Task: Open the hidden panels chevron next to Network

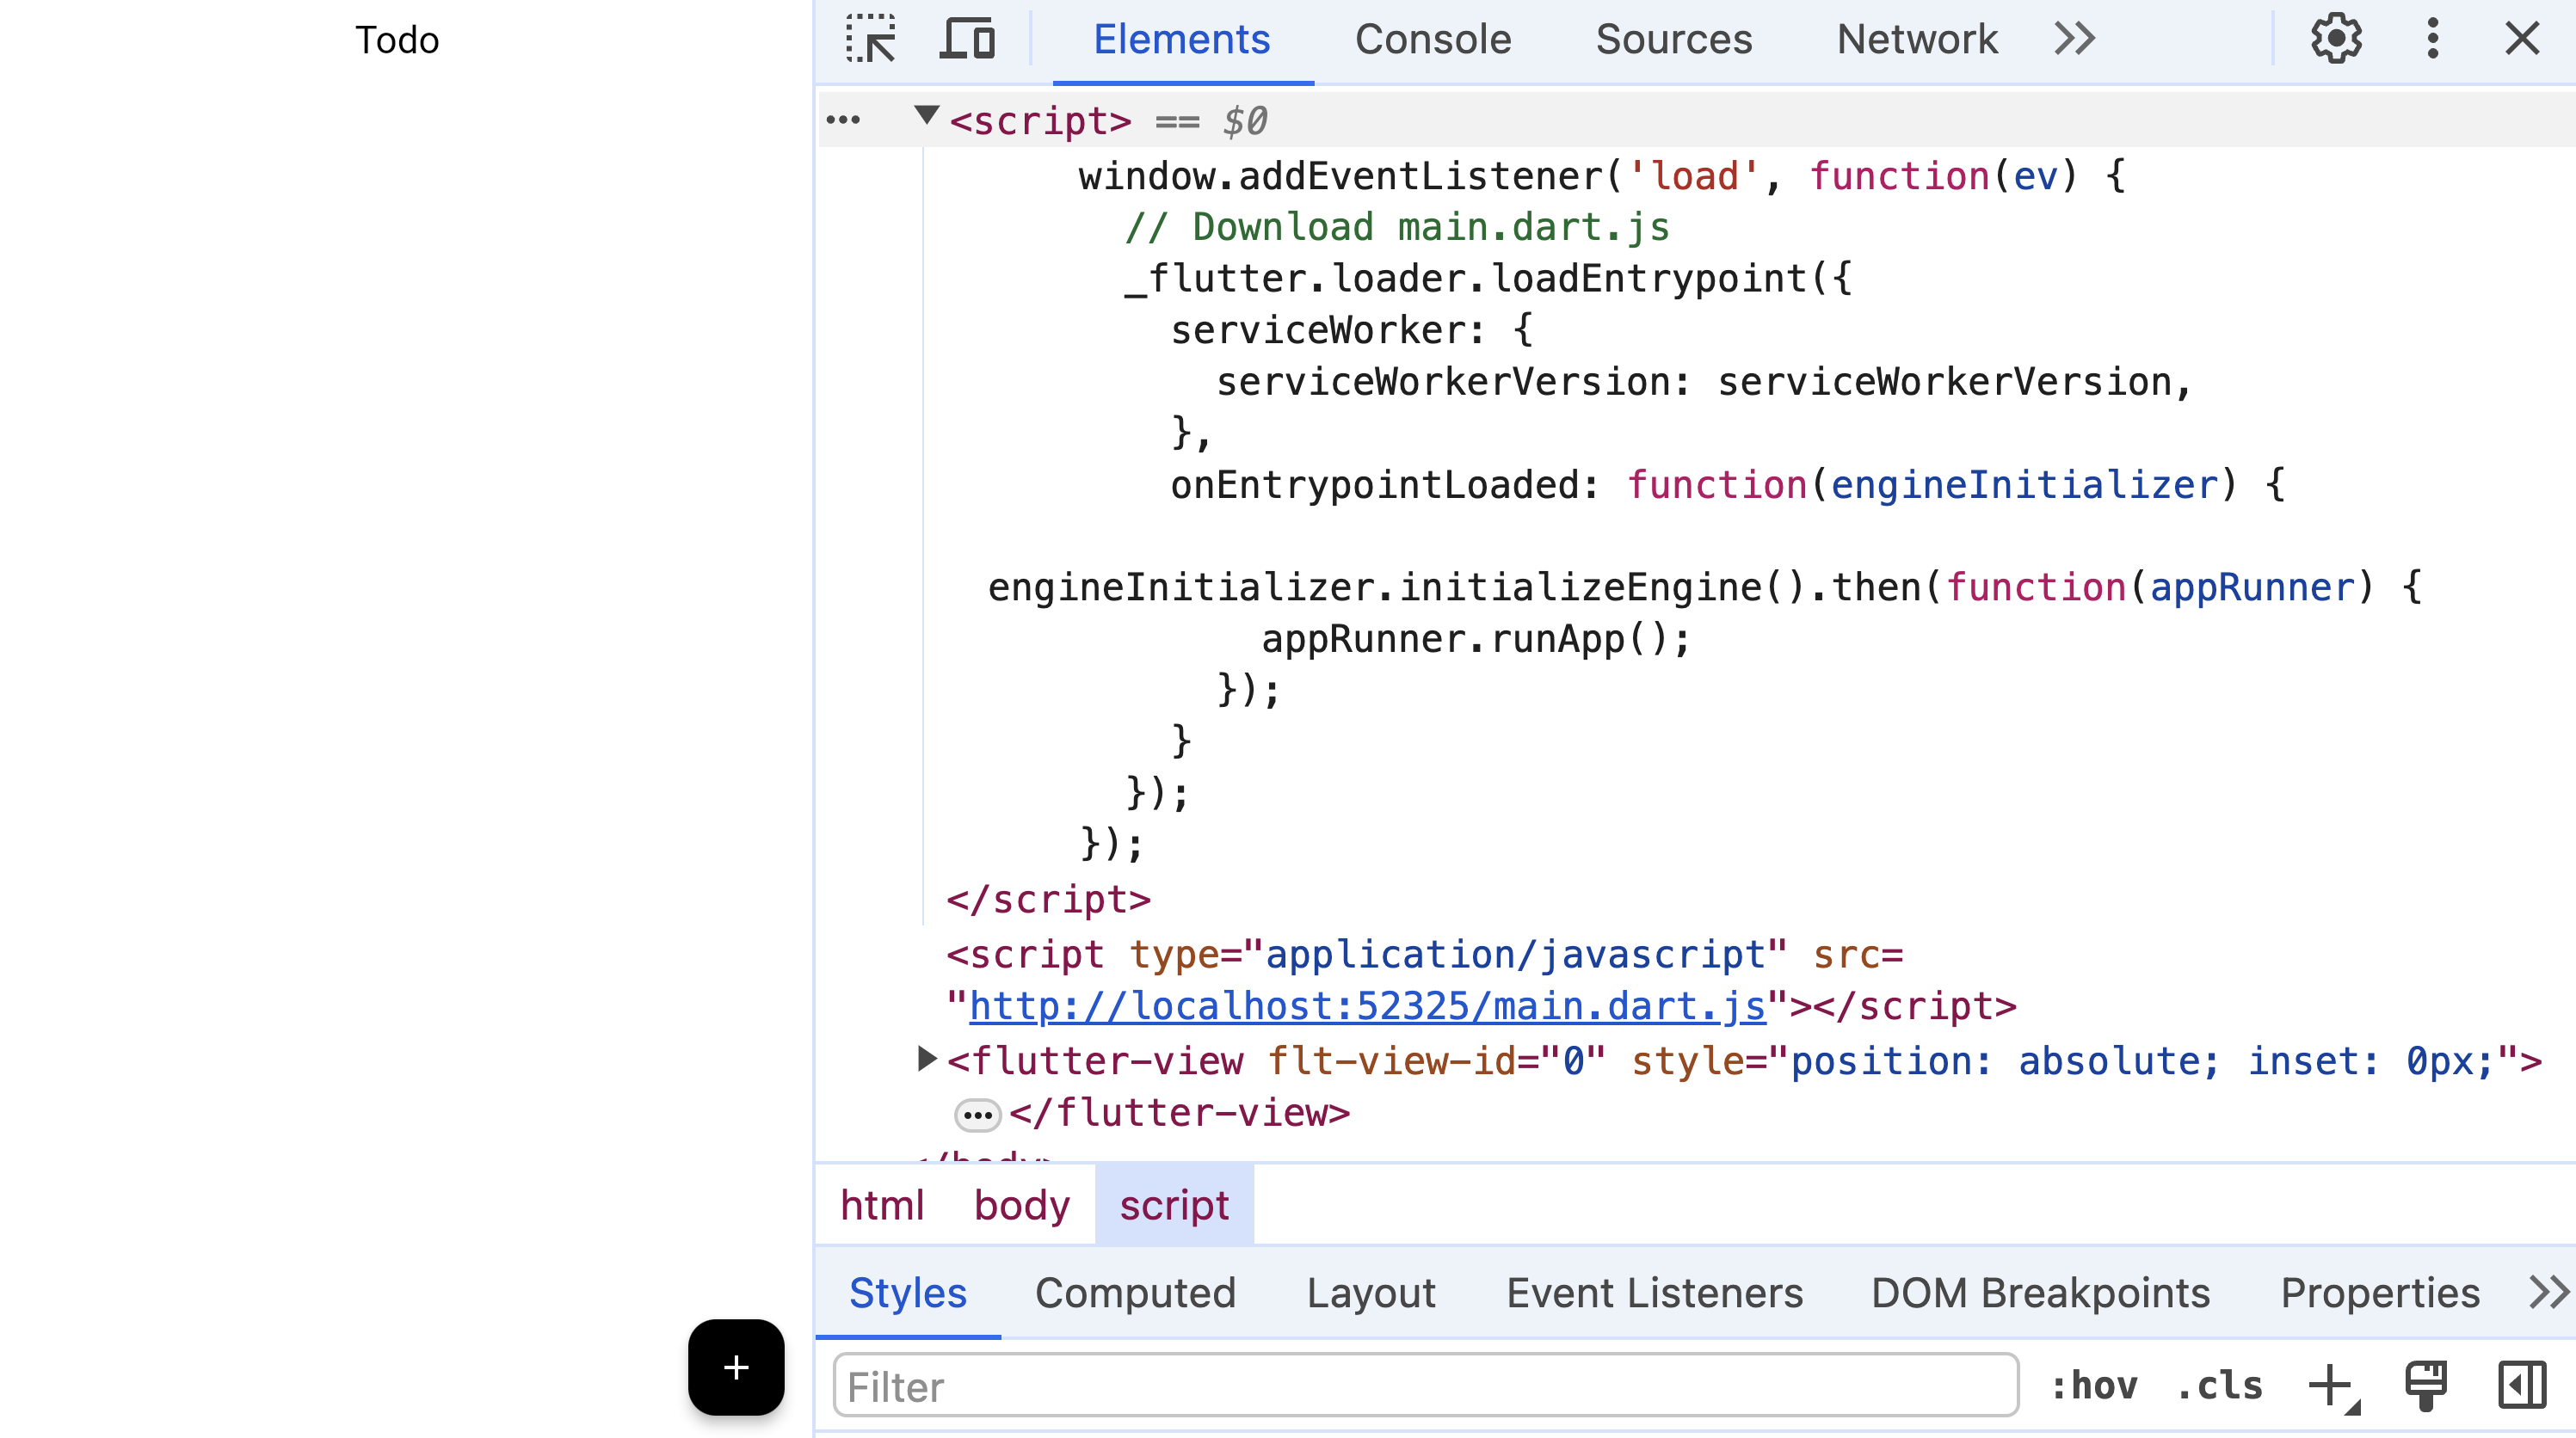Action: pos(2074,39)
